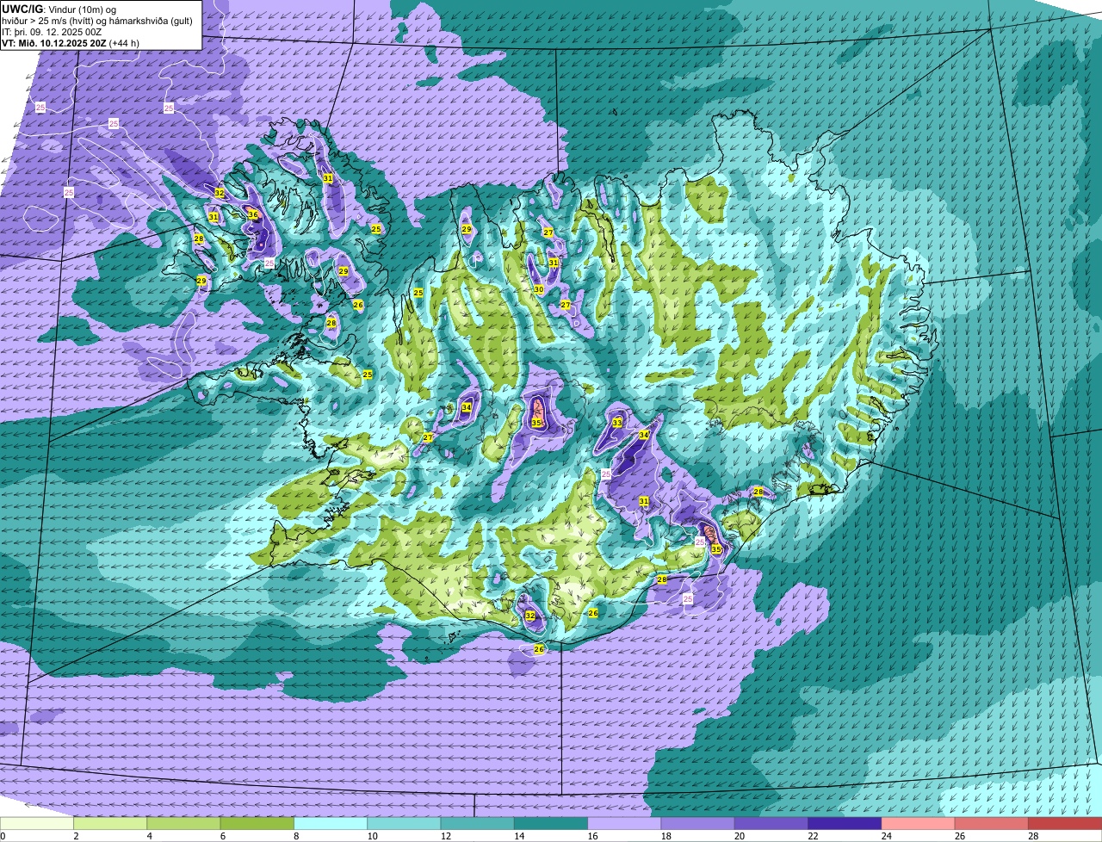Click the color scale tick label "6"
The width and height of the screenshot is (1102, 842).
[x=222, y=836]
